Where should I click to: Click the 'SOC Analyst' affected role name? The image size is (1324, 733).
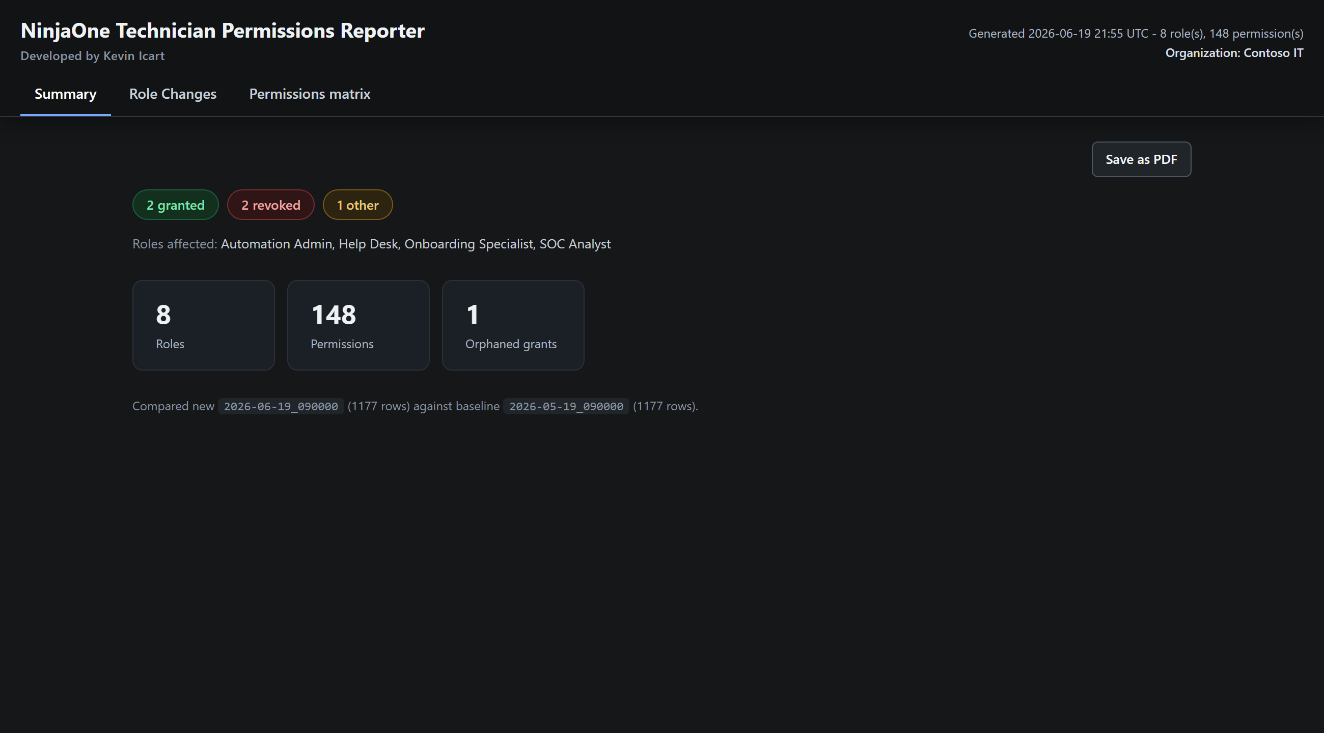click(x=575, y=244)
